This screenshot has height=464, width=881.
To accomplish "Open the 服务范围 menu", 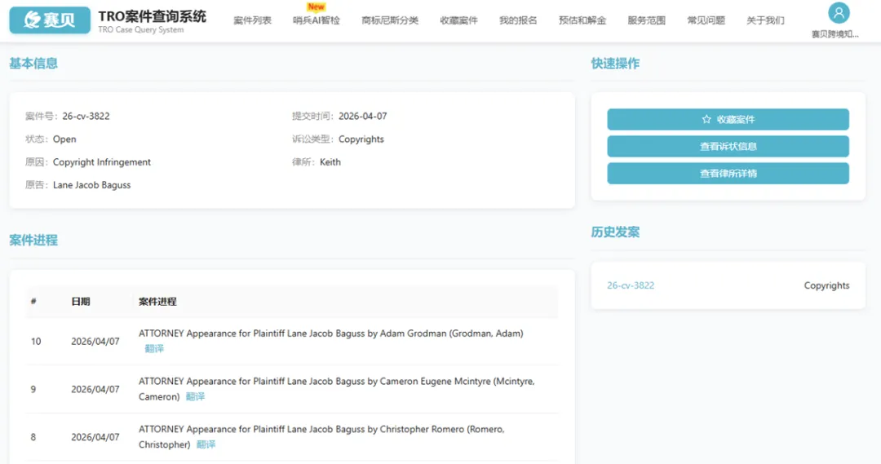I will point(646,20).
